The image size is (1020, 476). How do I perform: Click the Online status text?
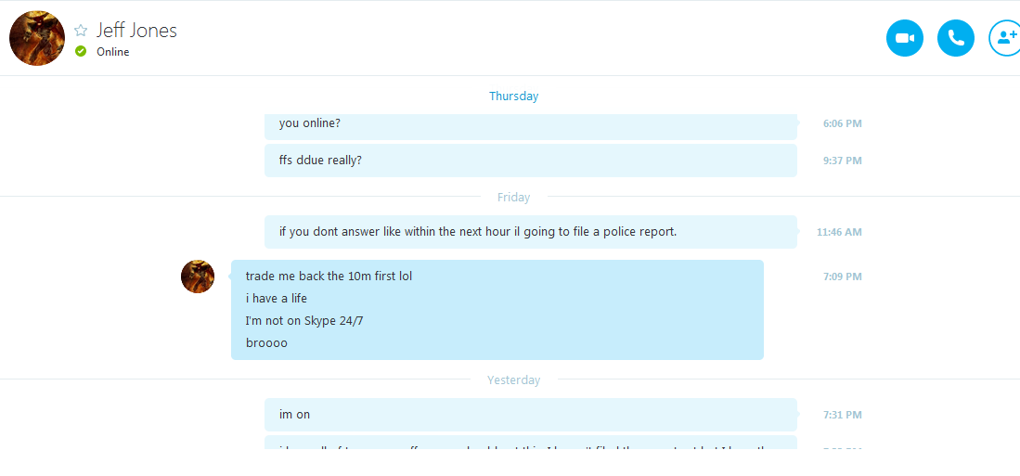113,52
